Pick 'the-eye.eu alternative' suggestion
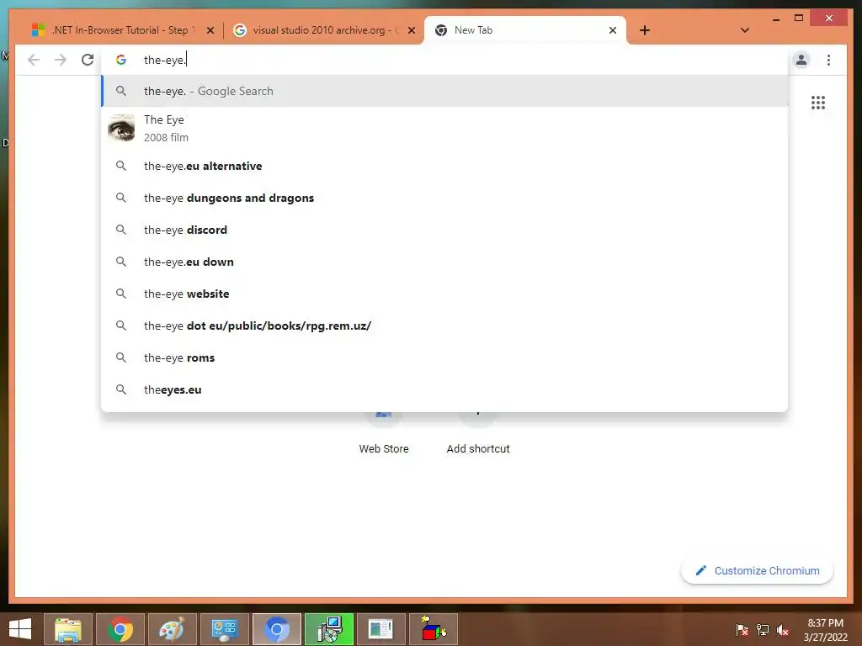The height and width of the screenshot is (646, 862). tap(444, 166)
